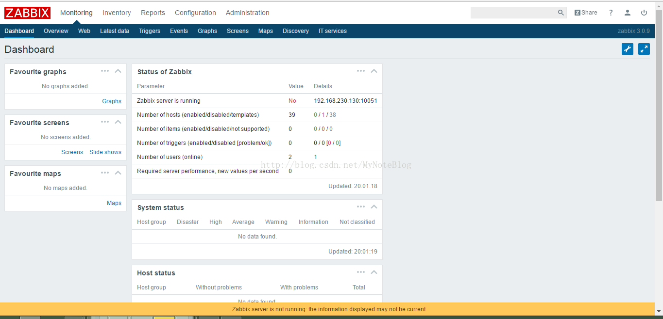Open the help question mark icon
The height and width of the screenshot is (319, 663).
tap(611, 13)
